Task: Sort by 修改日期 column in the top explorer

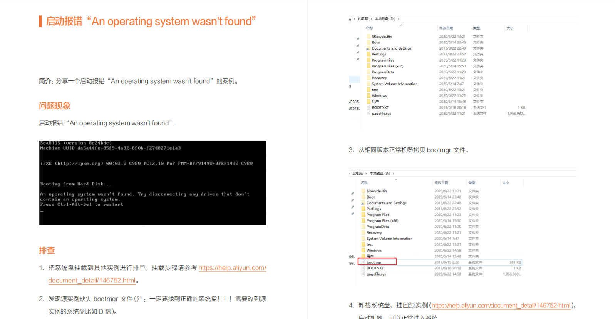Action: (x=446, y=28)
